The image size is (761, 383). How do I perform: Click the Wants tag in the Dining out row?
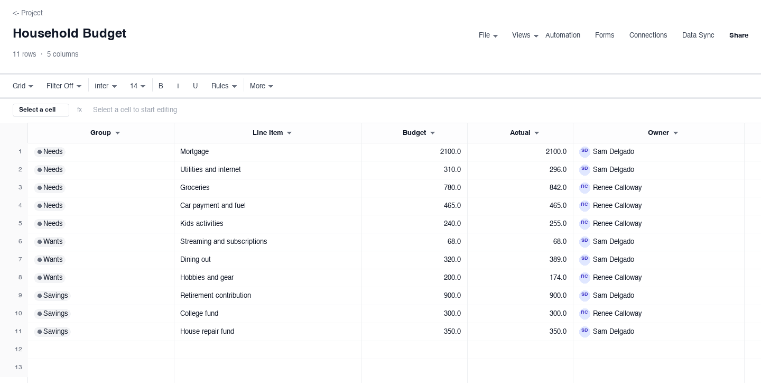point(49,260)
